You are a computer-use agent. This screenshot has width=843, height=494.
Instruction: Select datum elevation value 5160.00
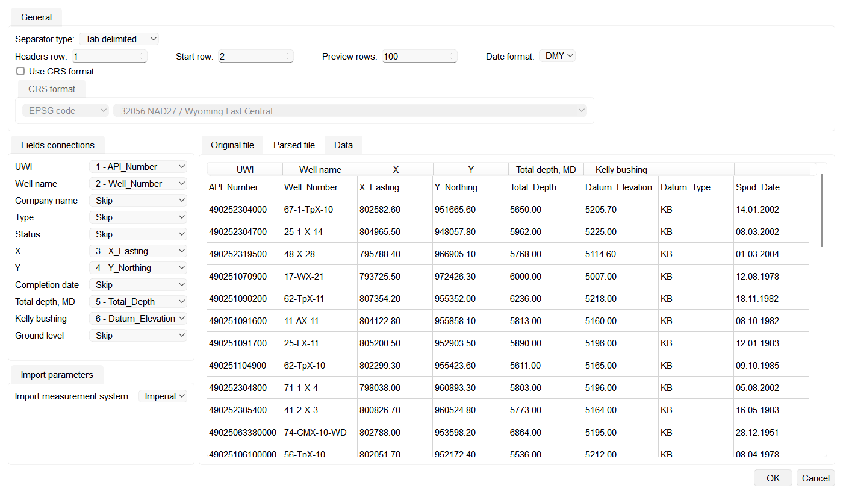621,320
